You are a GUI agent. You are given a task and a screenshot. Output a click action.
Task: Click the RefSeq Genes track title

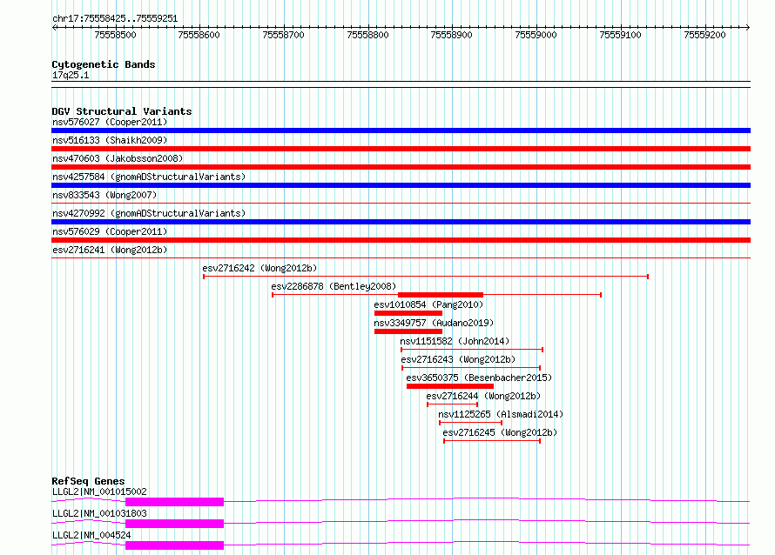(x=88, y=481)
